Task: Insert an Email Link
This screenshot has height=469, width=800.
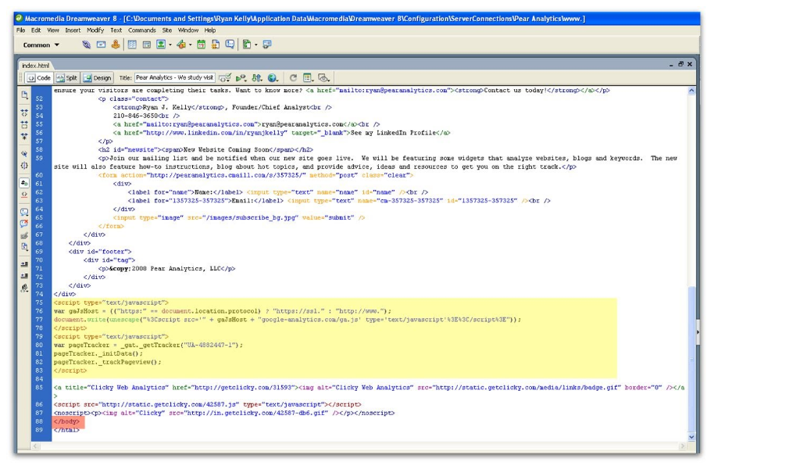Action: click(x=101, y=45)
